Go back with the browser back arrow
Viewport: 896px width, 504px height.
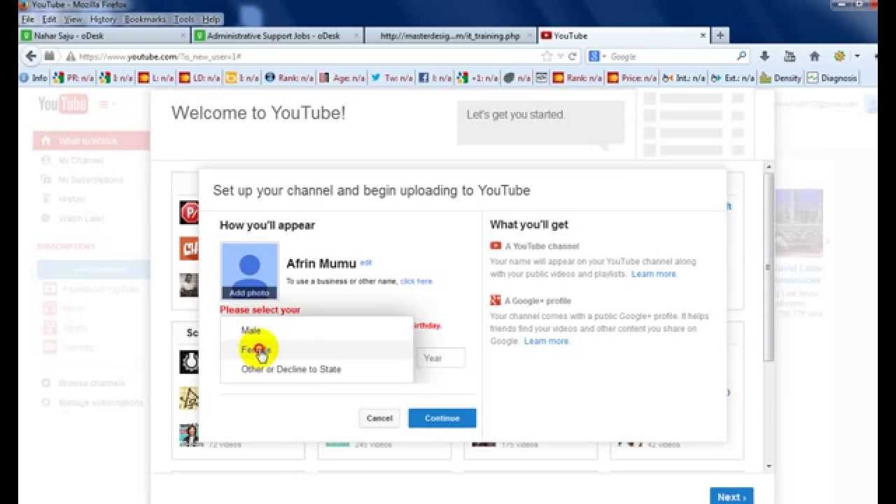click(31, 56)
